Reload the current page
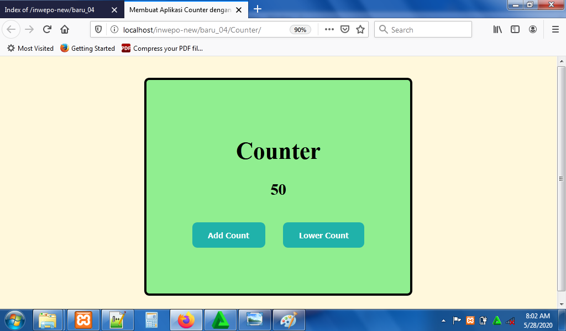The image size is (566, 331). tap(47, 30)
